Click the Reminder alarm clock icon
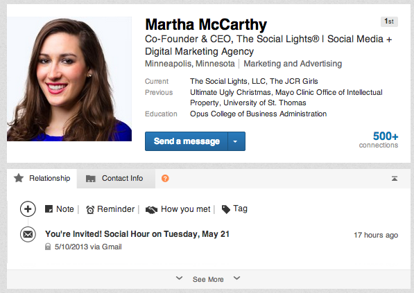Image resolution: width=414 pixels, height=293 pixels. pos(90,210)
